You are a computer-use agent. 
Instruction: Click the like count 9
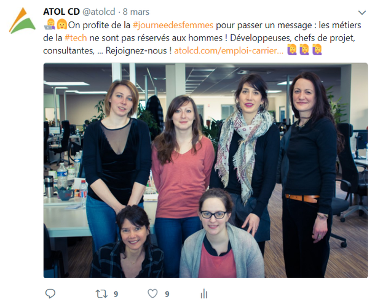click(x=167, y=294)
